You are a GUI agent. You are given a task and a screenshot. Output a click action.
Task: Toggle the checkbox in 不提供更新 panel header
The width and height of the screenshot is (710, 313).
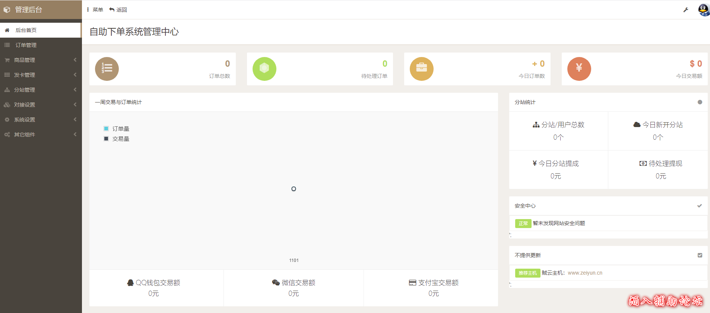coord(700,255)
